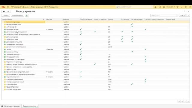Click the home icon of start page tab
Screen dimensions: 192x108
(2, 106)
